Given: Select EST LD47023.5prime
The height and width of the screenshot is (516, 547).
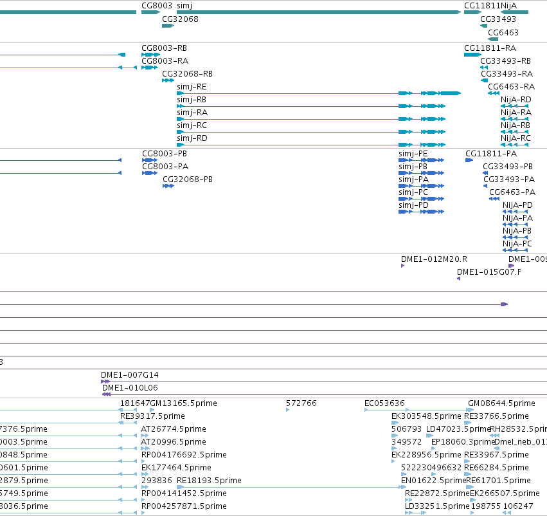Looking at the screenshot, I should [x=458, y=429].
